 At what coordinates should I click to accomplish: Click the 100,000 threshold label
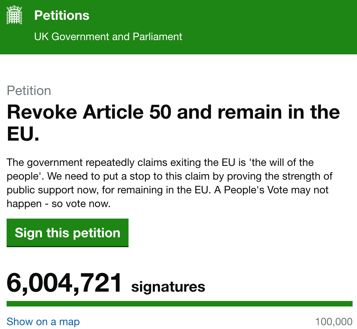pos(334,322)
